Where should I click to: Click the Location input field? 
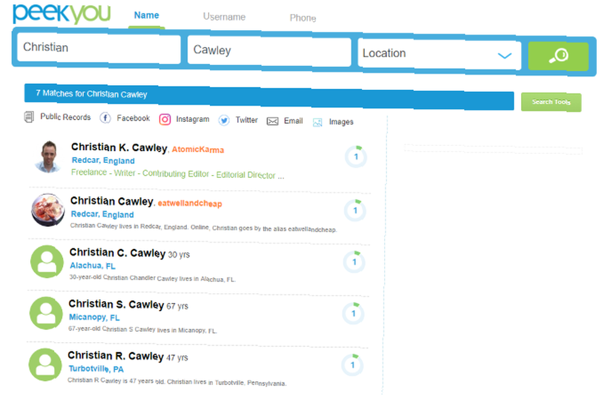440,54
